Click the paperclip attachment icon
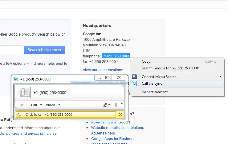This screenshot has height=144, width=228. [116, 105]
